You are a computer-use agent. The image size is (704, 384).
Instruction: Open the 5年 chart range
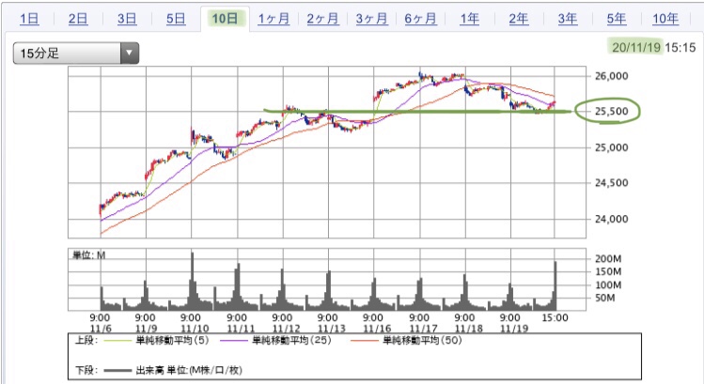pos(617,19)
